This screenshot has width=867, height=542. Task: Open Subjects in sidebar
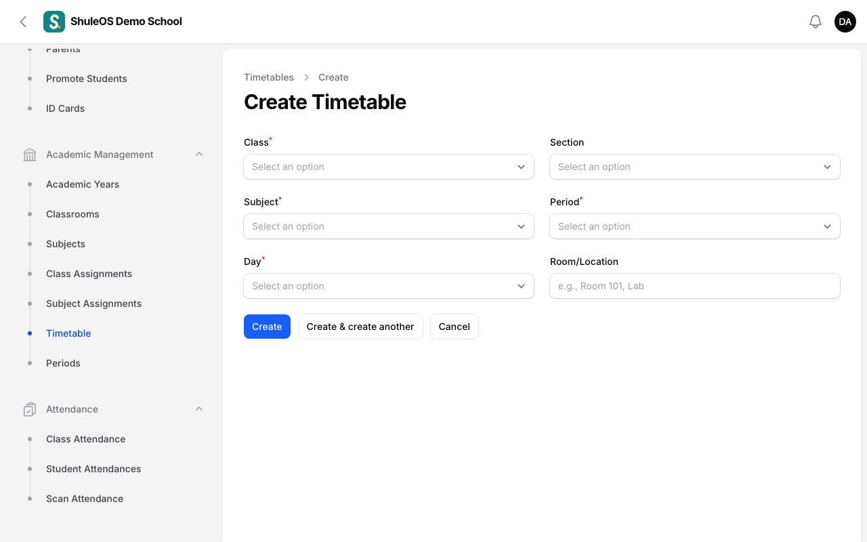pyautogui.click(x=66, y=244)
